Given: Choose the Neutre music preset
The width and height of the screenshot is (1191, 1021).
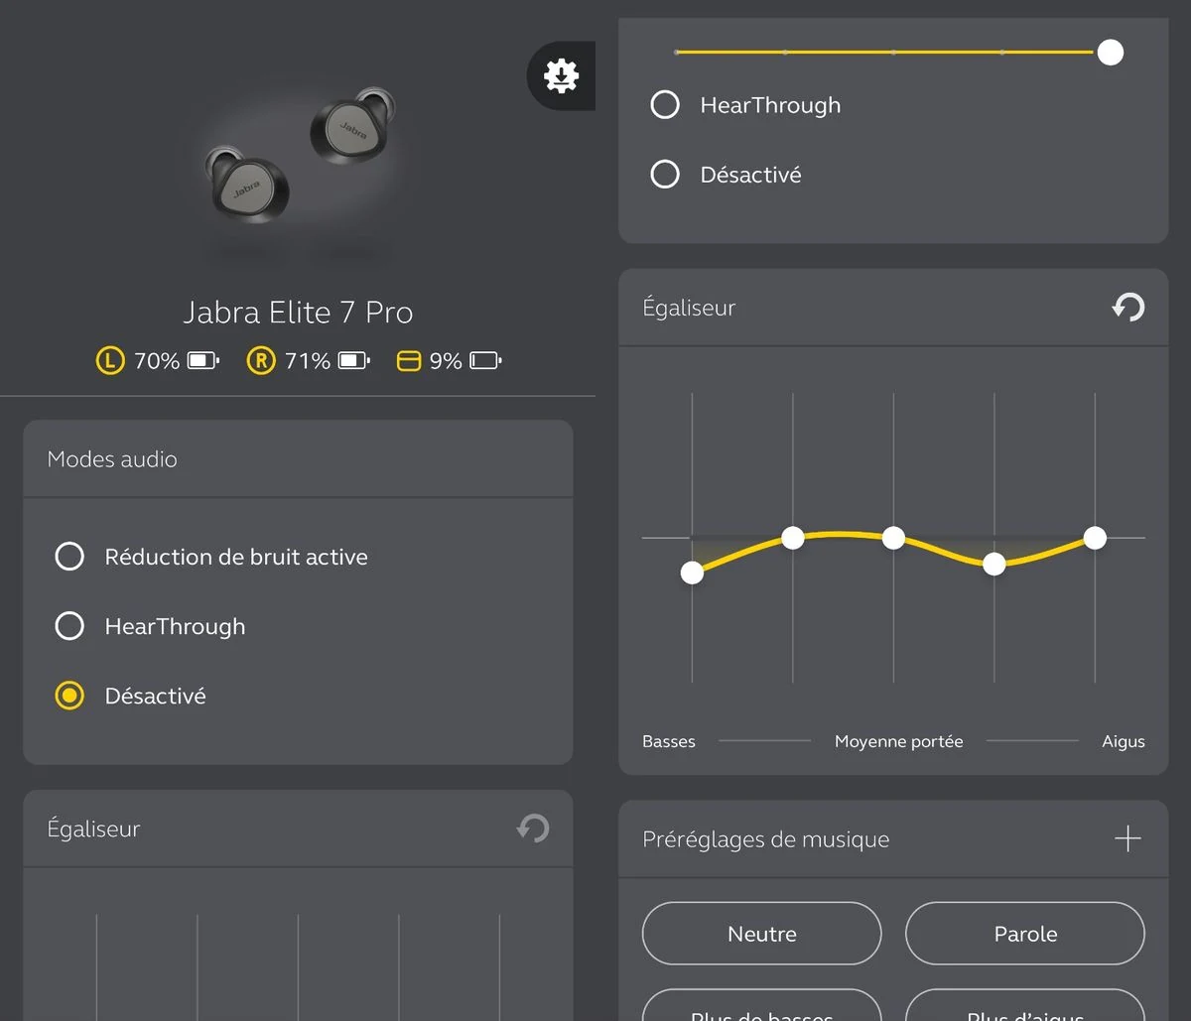Looking at the screenshot, I should [x=762, y=934].
